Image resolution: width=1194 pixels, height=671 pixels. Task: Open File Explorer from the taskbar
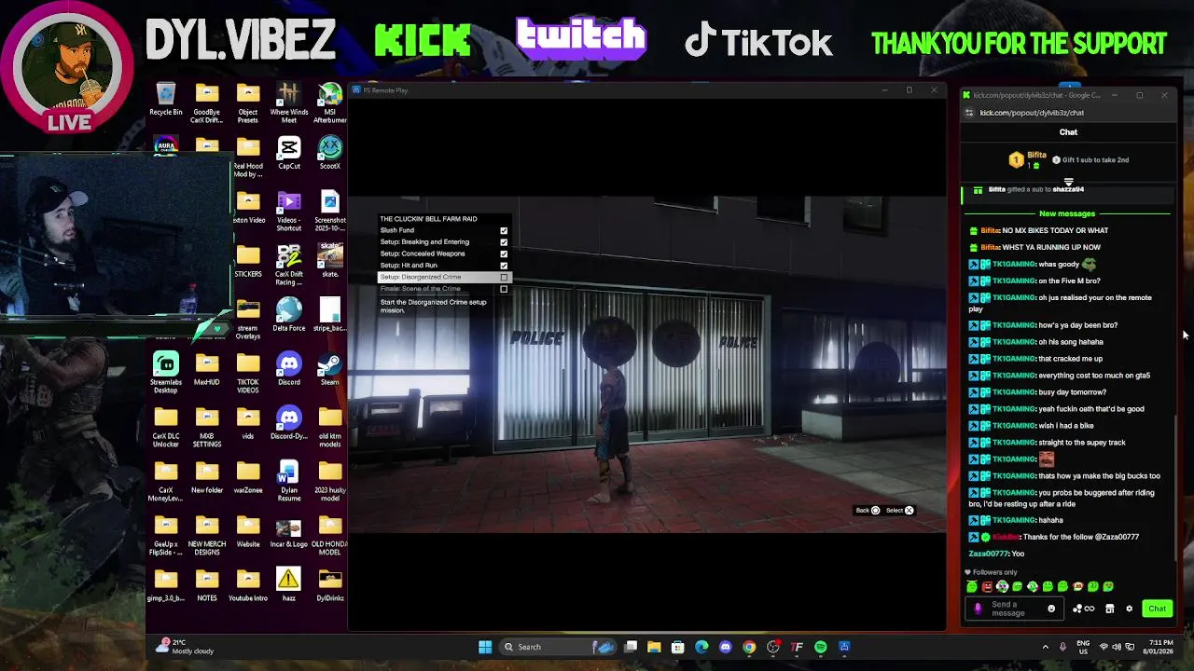point(654,647)
